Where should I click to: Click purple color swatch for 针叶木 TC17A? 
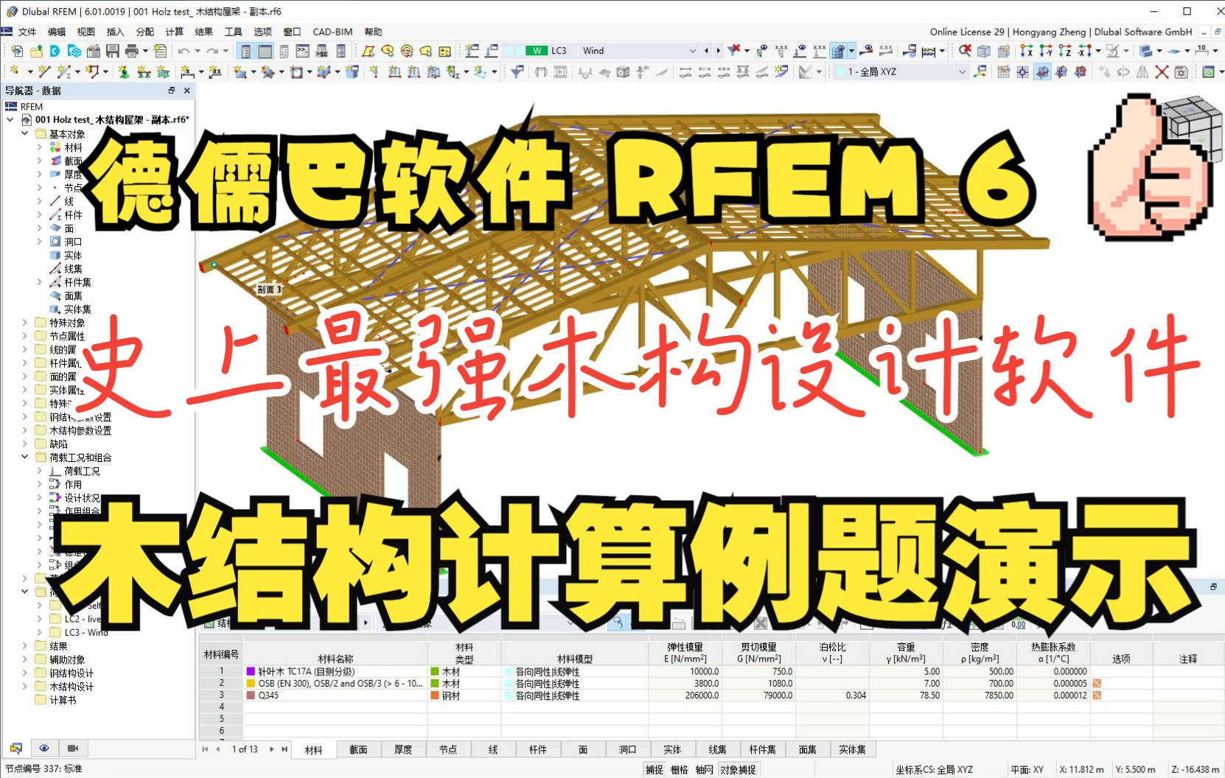(251, 672)
